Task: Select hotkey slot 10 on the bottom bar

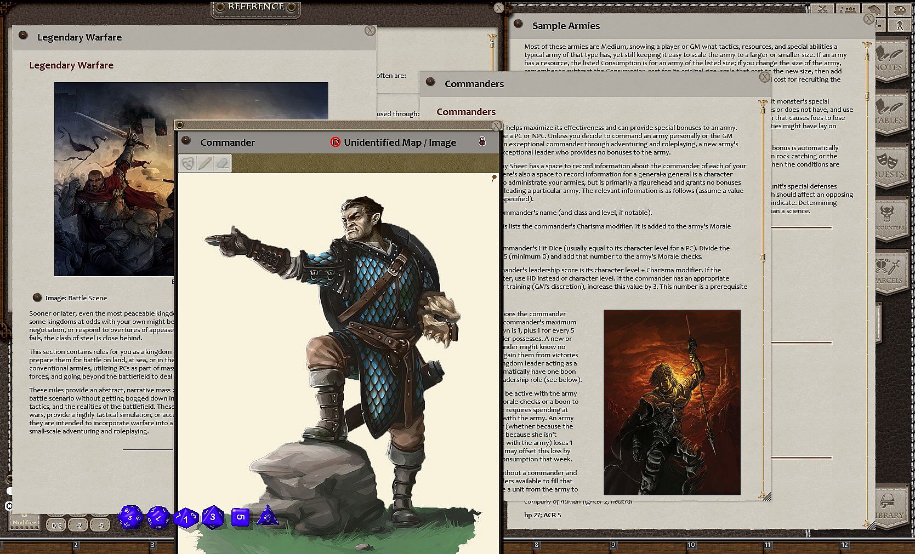Action: 691,545
